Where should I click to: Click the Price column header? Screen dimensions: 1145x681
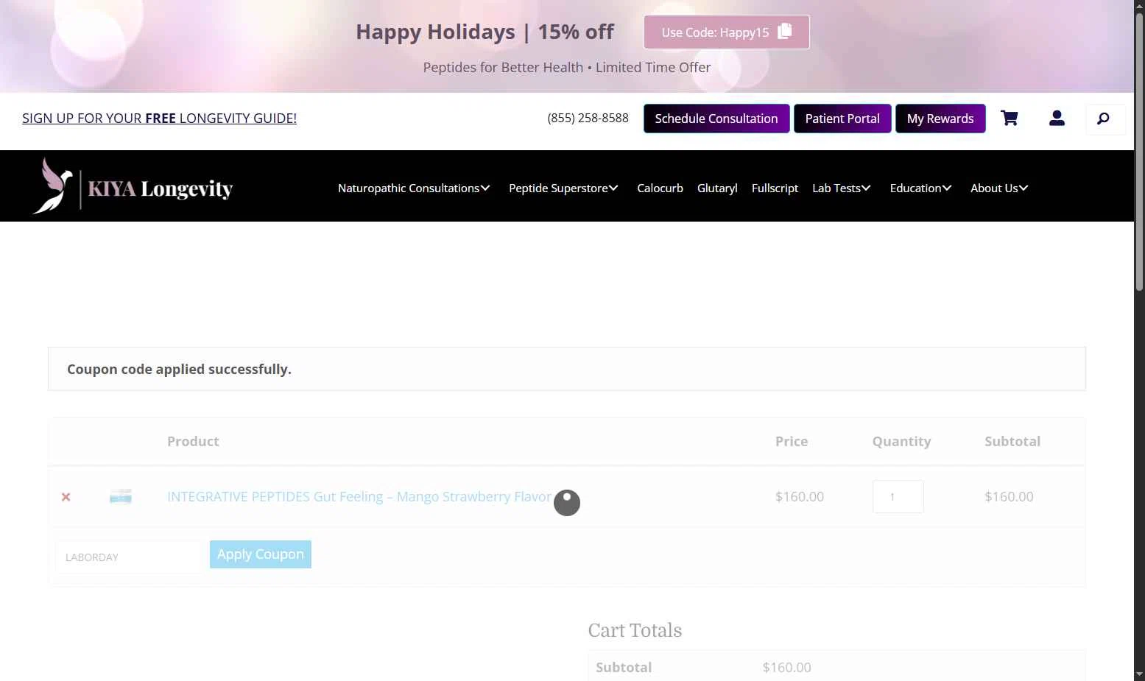tap(792, 442)
